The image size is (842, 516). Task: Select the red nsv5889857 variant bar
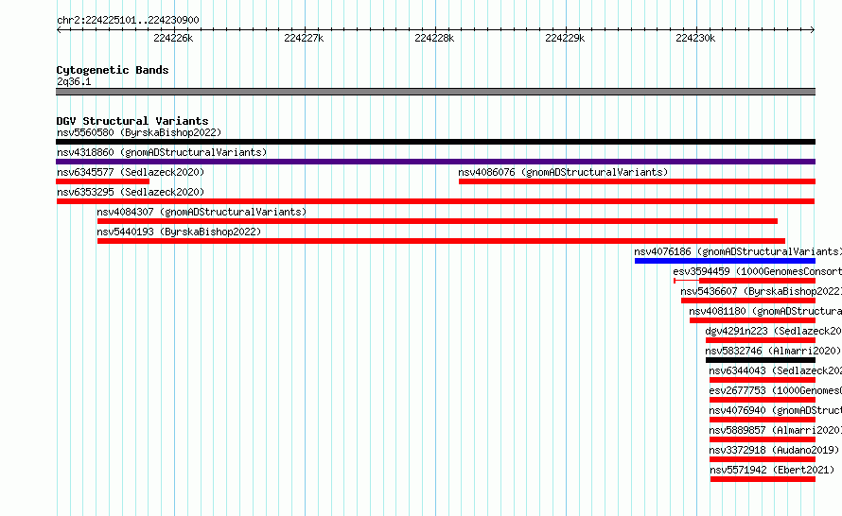pos(763,439)
